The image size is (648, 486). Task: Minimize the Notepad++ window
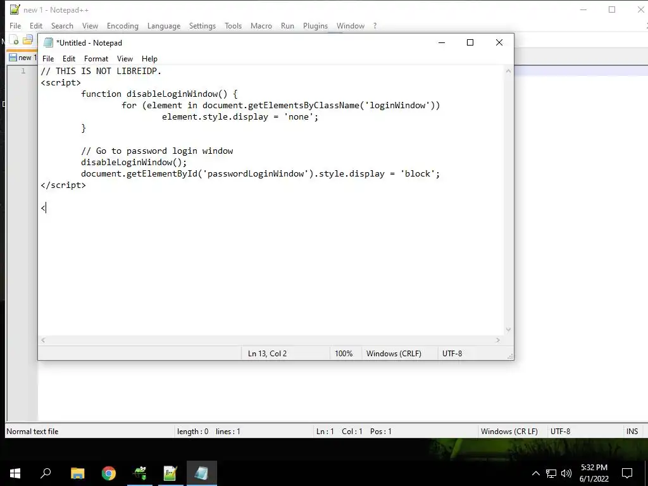click(583, 9)
